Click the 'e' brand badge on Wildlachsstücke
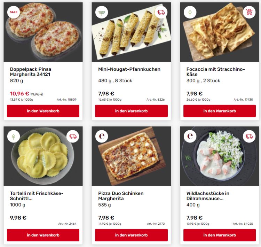Viewport: 261px width, 247px height. (190, 136)
